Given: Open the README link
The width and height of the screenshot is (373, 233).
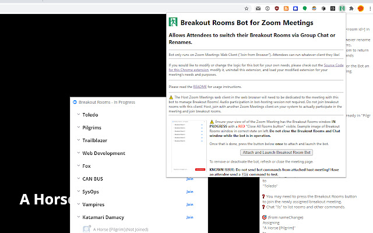Looking at the screenshot, I should pyautogui.click(x=200, y=87).
